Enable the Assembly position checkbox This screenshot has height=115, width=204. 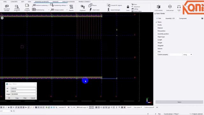pos(157,34)
